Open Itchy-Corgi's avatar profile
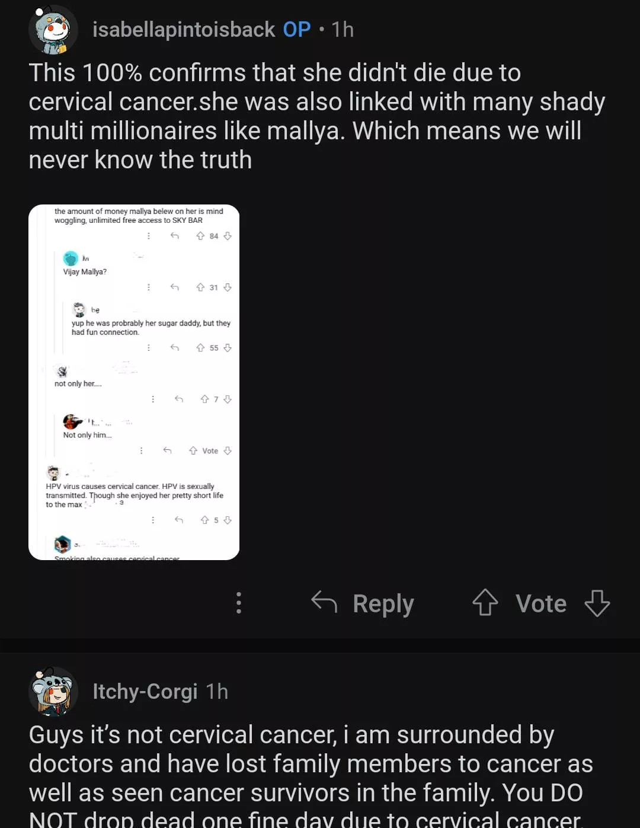Image resolution: width=640 pixels, height=828 pixels. click(53, 691)
